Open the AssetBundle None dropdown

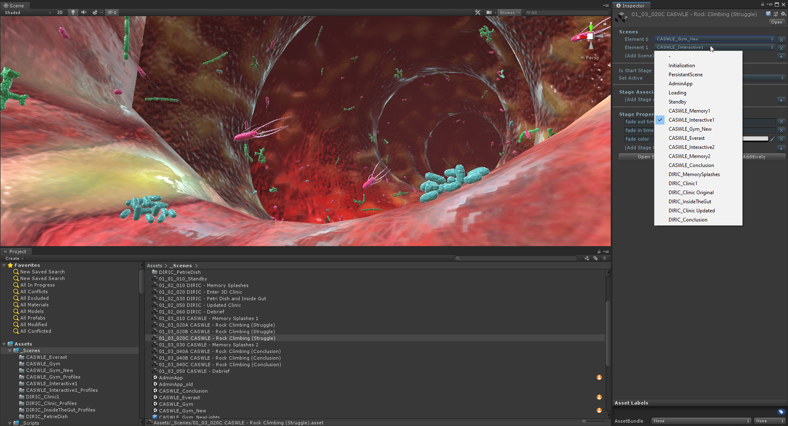[701, 421]
